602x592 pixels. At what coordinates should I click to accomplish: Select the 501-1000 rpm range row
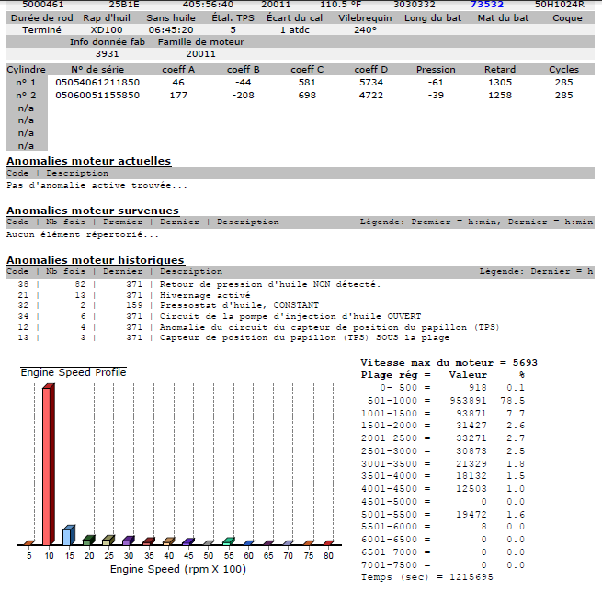point(449,401)
